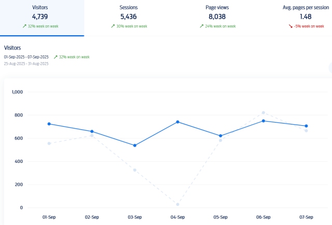Screen dimensions: 332x225
Task: Click the green up arrow under Visitors 4,739
Action: pyautogui.click(x=24, y=26)
